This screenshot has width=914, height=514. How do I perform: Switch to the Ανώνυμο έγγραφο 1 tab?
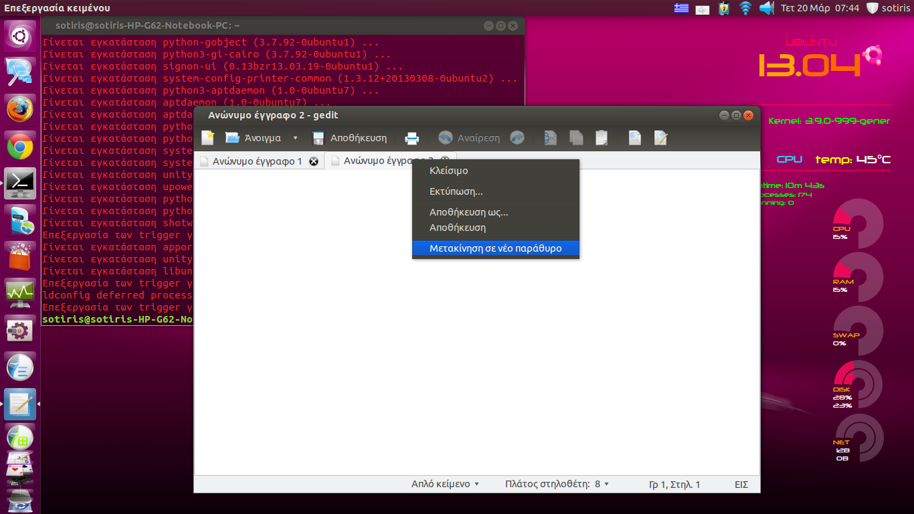pyautogui.click(x=257, y=161)
